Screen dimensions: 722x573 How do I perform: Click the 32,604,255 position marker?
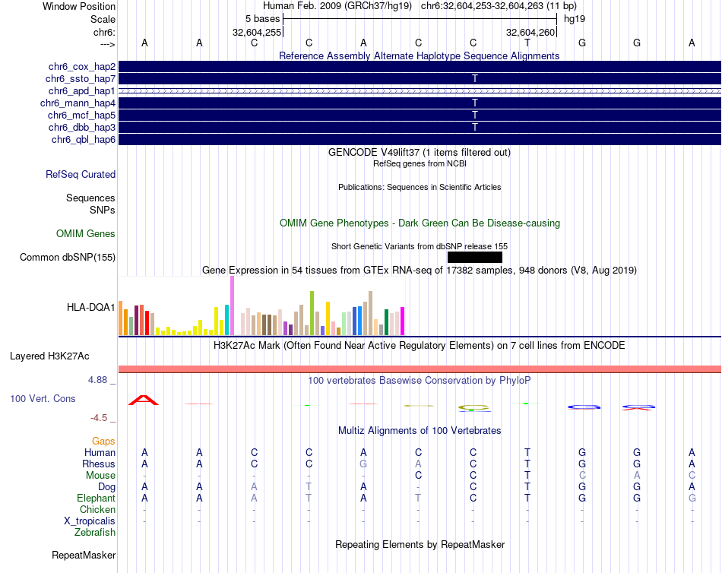[x=257, y=32]
